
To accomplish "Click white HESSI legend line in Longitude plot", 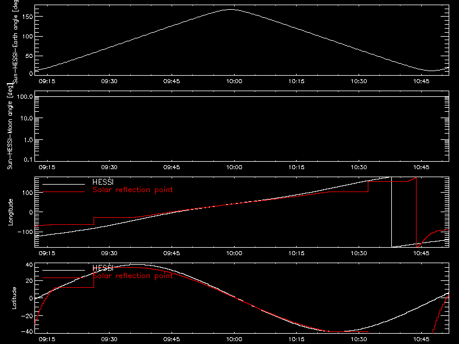I will (x=64, y=184).
